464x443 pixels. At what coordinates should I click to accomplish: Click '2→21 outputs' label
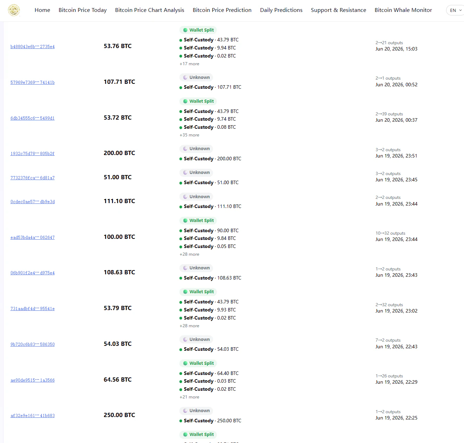[389, 43]
